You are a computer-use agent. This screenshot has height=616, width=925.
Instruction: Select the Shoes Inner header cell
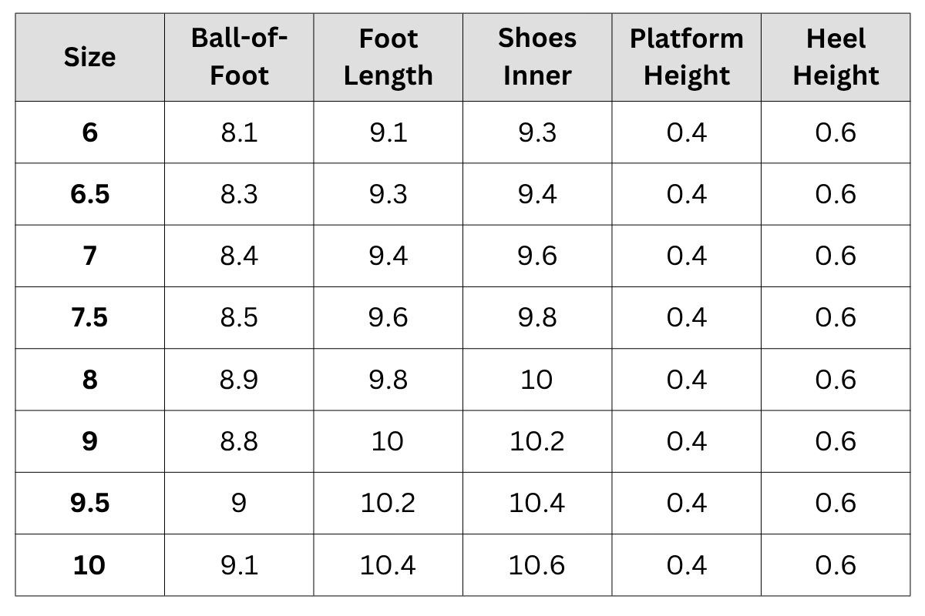537,57
